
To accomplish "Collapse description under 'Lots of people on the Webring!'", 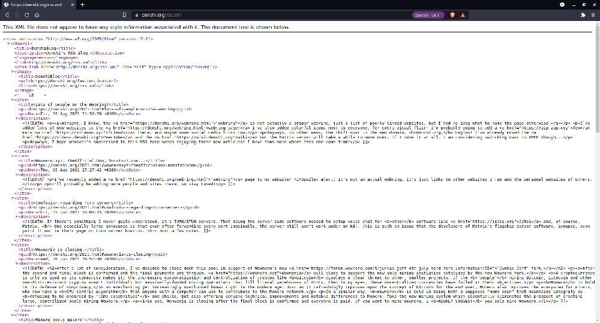I will (x=16, y=119).
